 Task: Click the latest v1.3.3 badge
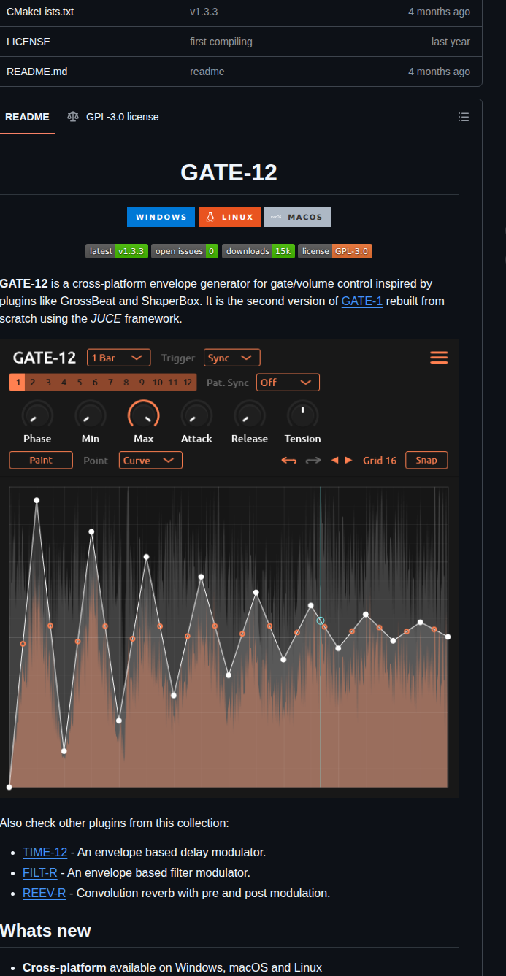tap(117, 251)
